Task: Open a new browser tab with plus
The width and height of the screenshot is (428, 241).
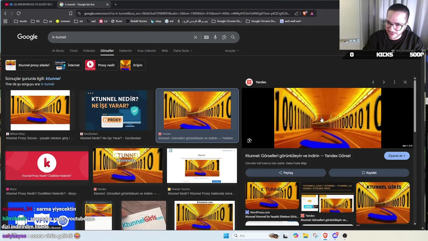Action: click(x=116, y=4)
